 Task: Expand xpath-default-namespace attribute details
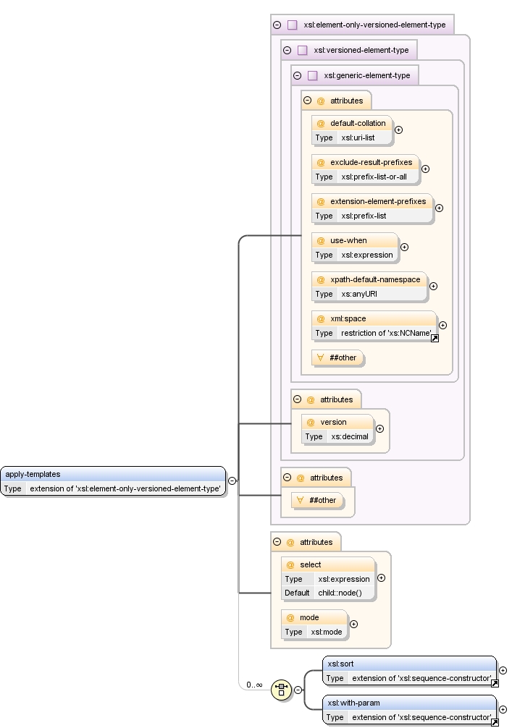pos(433,286)
